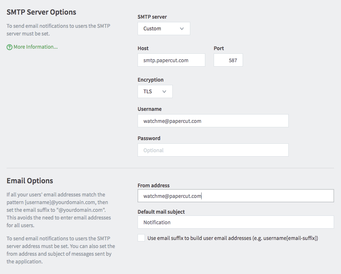Viewport: 341px width, 274px height.
Task: Click the SMTP Server Options heading
Action: pyautogui.click(x=41, y=12)
